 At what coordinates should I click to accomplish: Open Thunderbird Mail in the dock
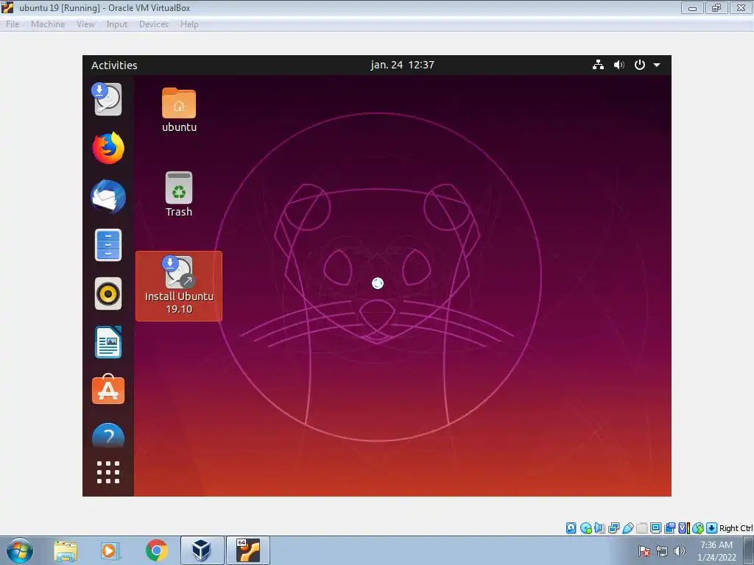[x=108, y=196]
